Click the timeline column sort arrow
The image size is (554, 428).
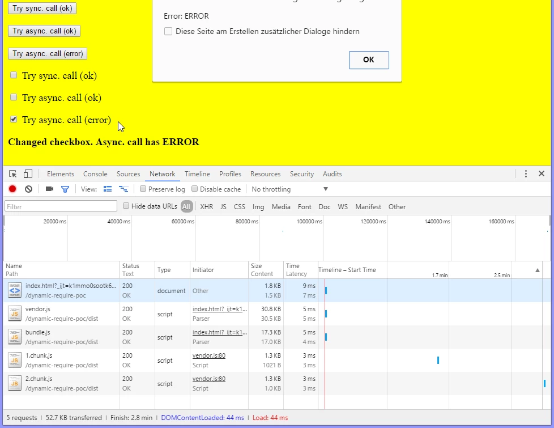point(538,270)
